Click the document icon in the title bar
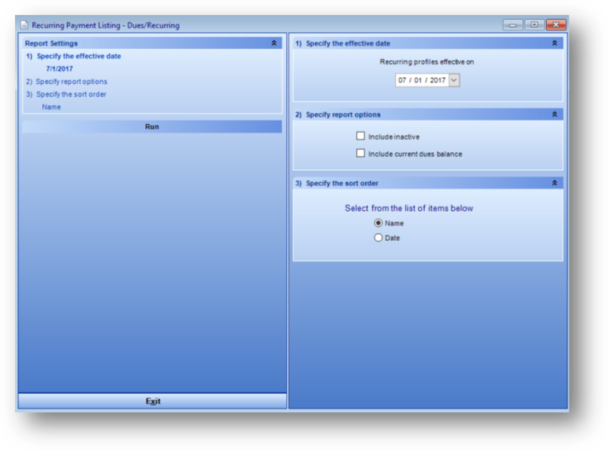This screenshot has width=608, height=451. point(24,25)
